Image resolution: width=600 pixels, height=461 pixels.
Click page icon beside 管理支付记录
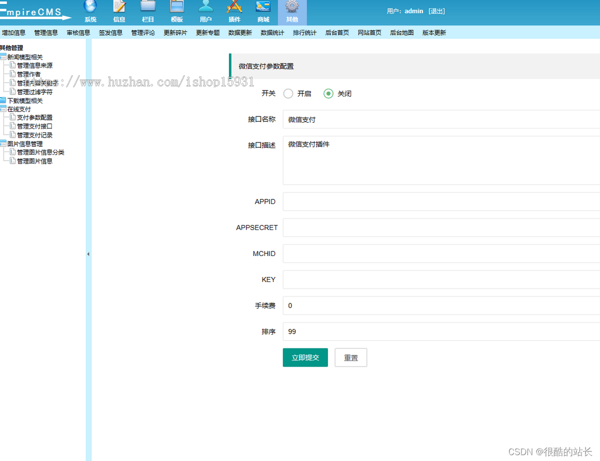click(x=12, y=135)
